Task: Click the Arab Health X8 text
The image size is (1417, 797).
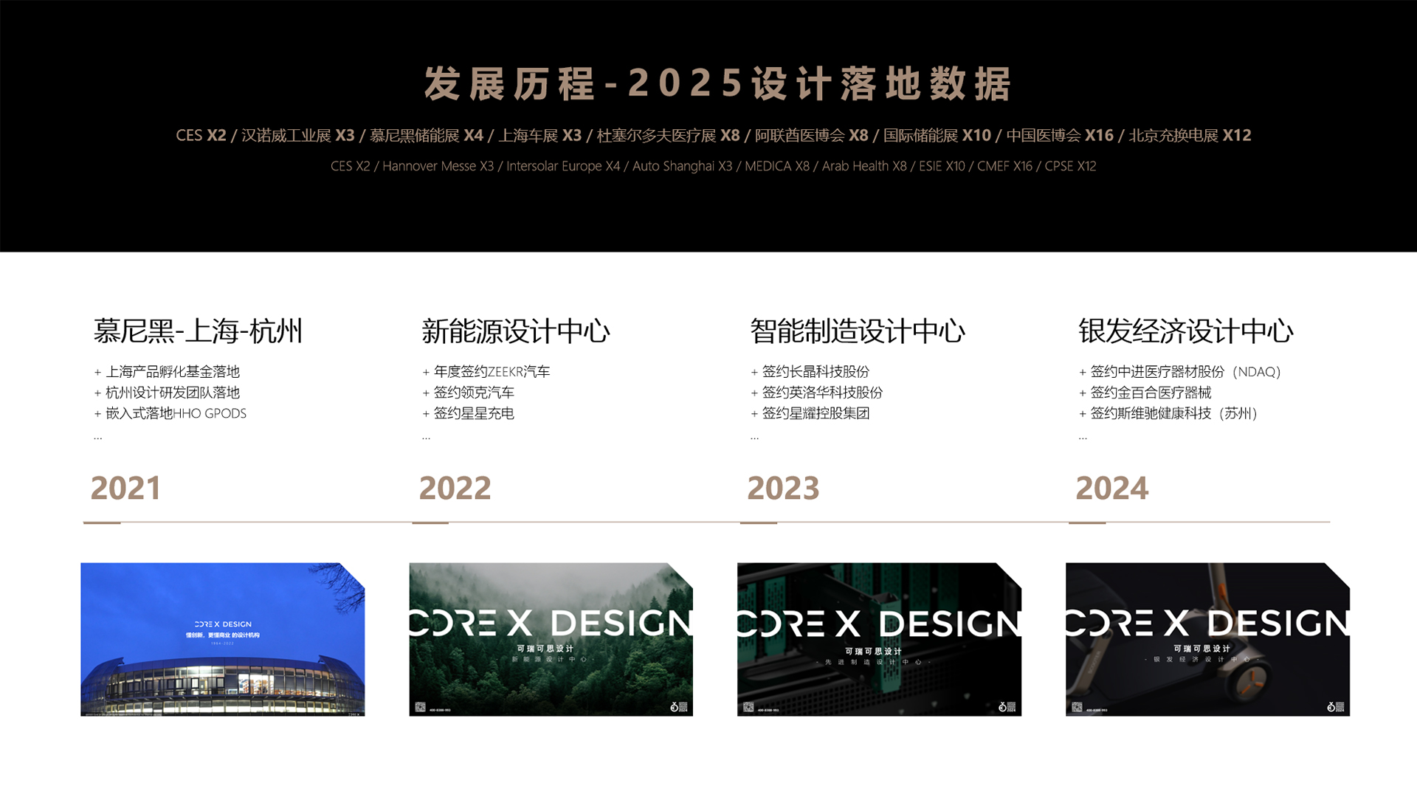Action: click(864, 166)
